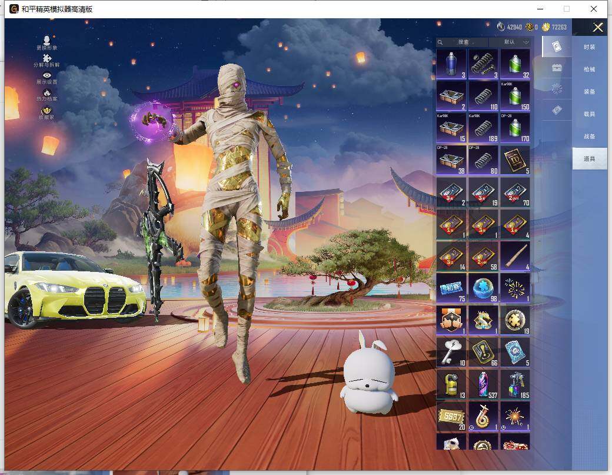
Task: Select the spring item with count 110
Action: (483, 96)
